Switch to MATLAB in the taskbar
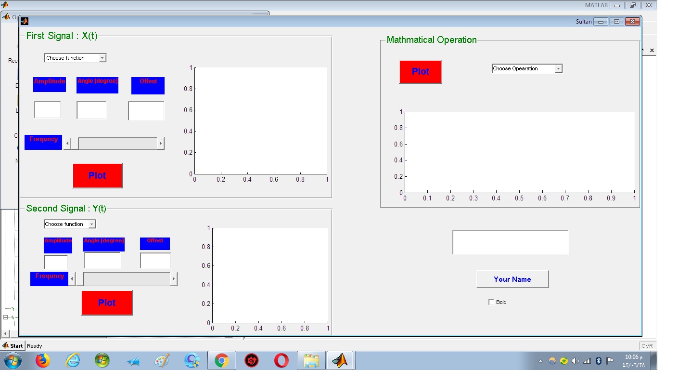The width and height of the screenshot is (691, 370). [x=340, y=360]
